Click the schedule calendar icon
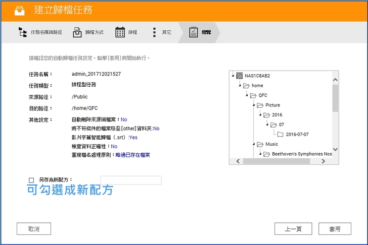This screenshot has width=368, height=245. pos(120,32)
